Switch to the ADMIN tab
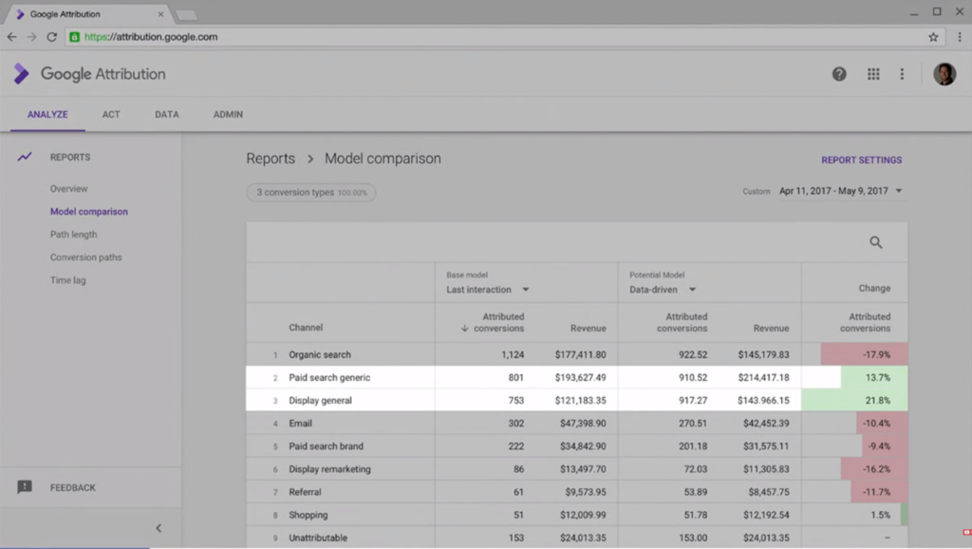This screenshot has height=549, width=972. pos(228,115)
